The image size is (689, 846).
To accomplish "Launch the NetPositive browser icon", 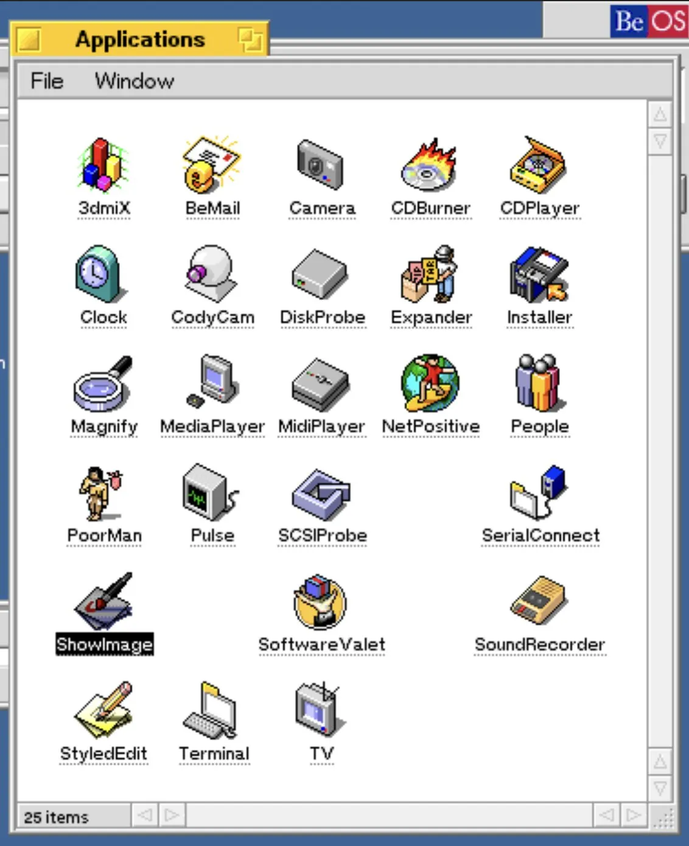I will 430,383.
